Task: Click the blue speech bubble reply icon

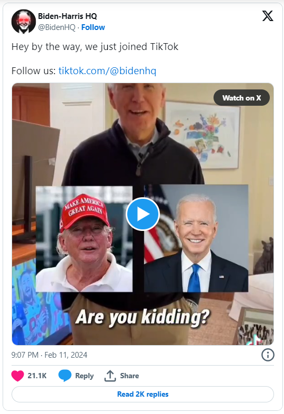Action: click(x=65, y=376)
